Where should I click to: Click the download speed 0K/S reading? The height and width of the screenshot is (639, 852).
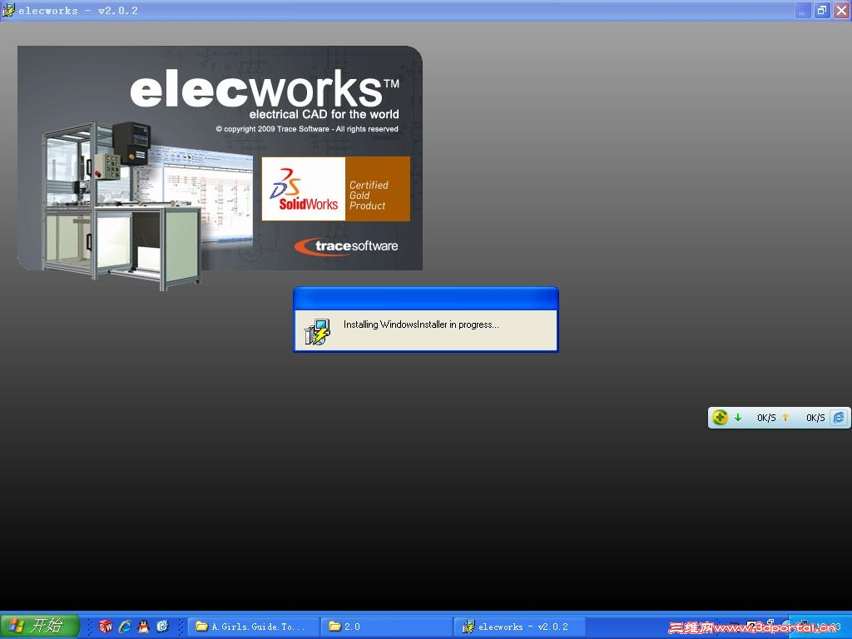pos(766,418)
